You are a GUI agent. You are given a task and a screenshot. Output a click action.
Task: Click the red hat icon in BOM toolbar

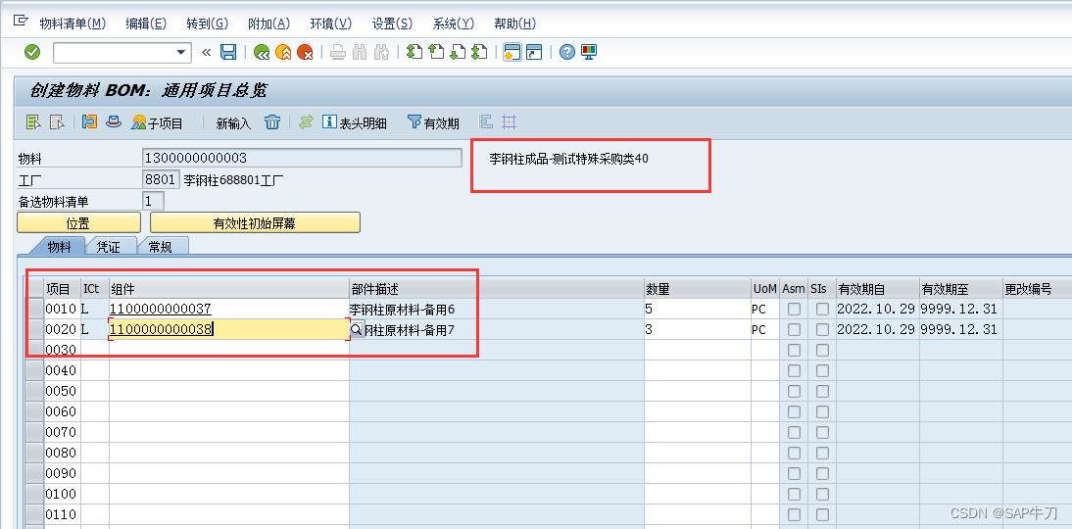tap(113, 122)
